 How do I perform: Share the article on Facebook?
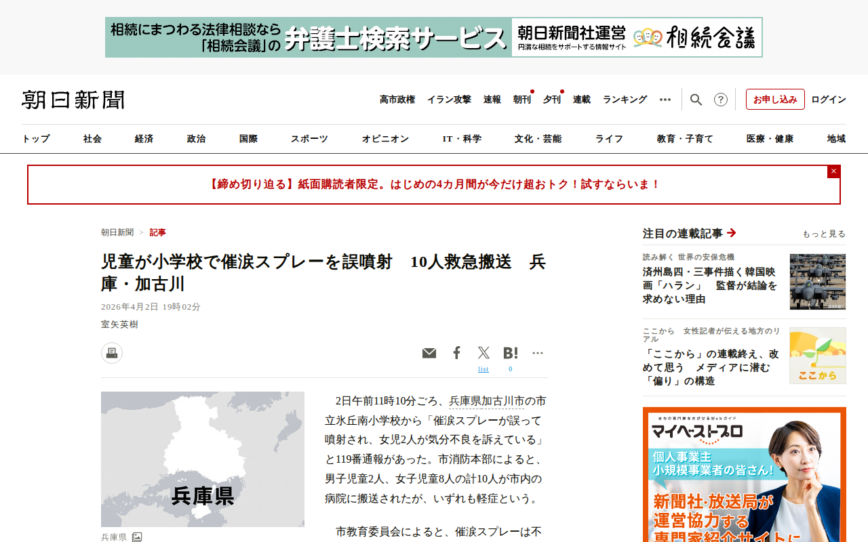click(x=456, y=353)
